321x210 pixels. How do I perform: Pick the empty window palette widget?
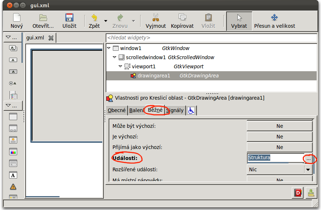click(x=13, y=117)
